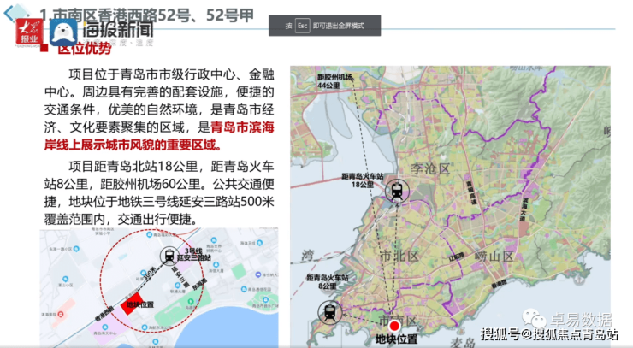Click the red dot marking 地块位置 on the large map
This screenshot has height=348, width=633.
tap(394, 326)
